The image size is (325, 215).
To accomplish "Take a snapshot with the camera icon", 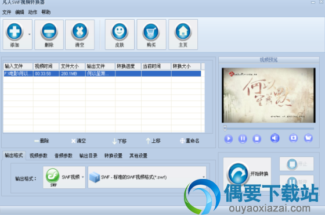I will point(293,138).
